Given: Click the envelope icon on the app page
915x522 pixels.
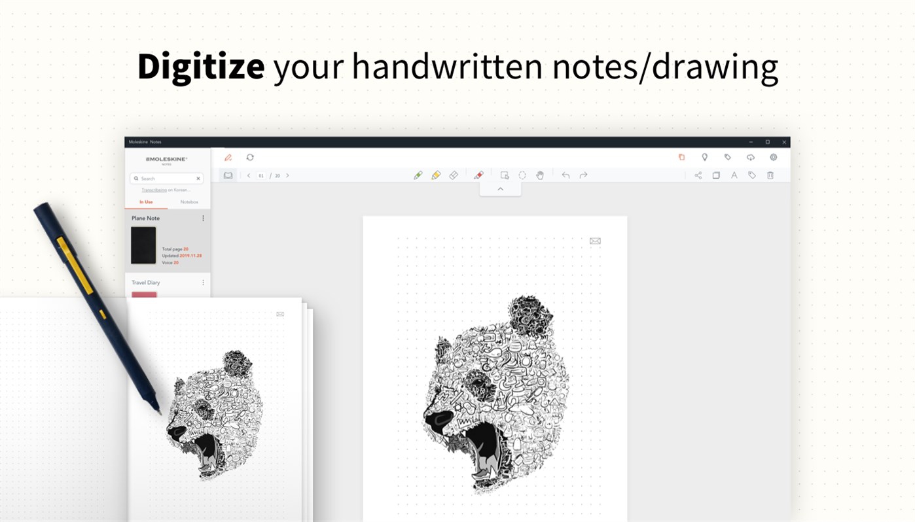Looking at the screenshot, I should click(x=595, y=241).
